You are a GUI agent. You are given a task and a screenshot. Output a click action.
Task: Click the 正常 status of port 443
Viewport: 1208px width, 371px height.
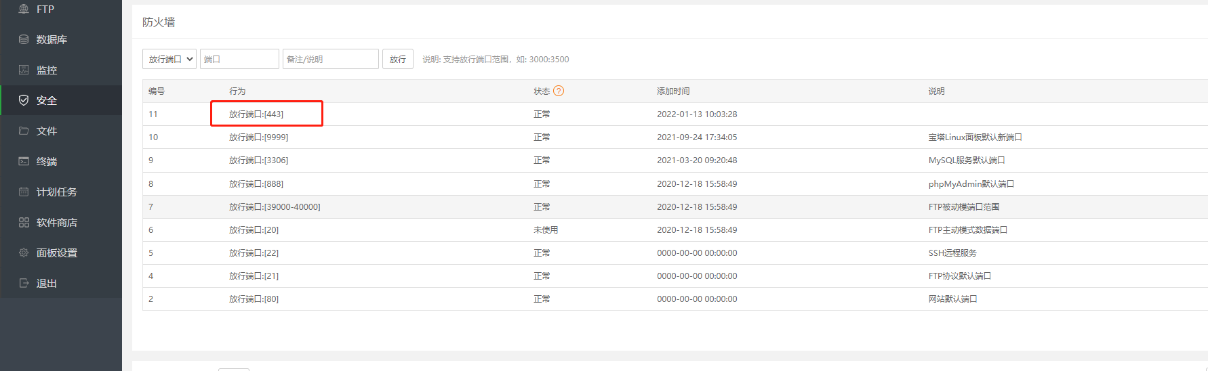(x=542, y=114)
